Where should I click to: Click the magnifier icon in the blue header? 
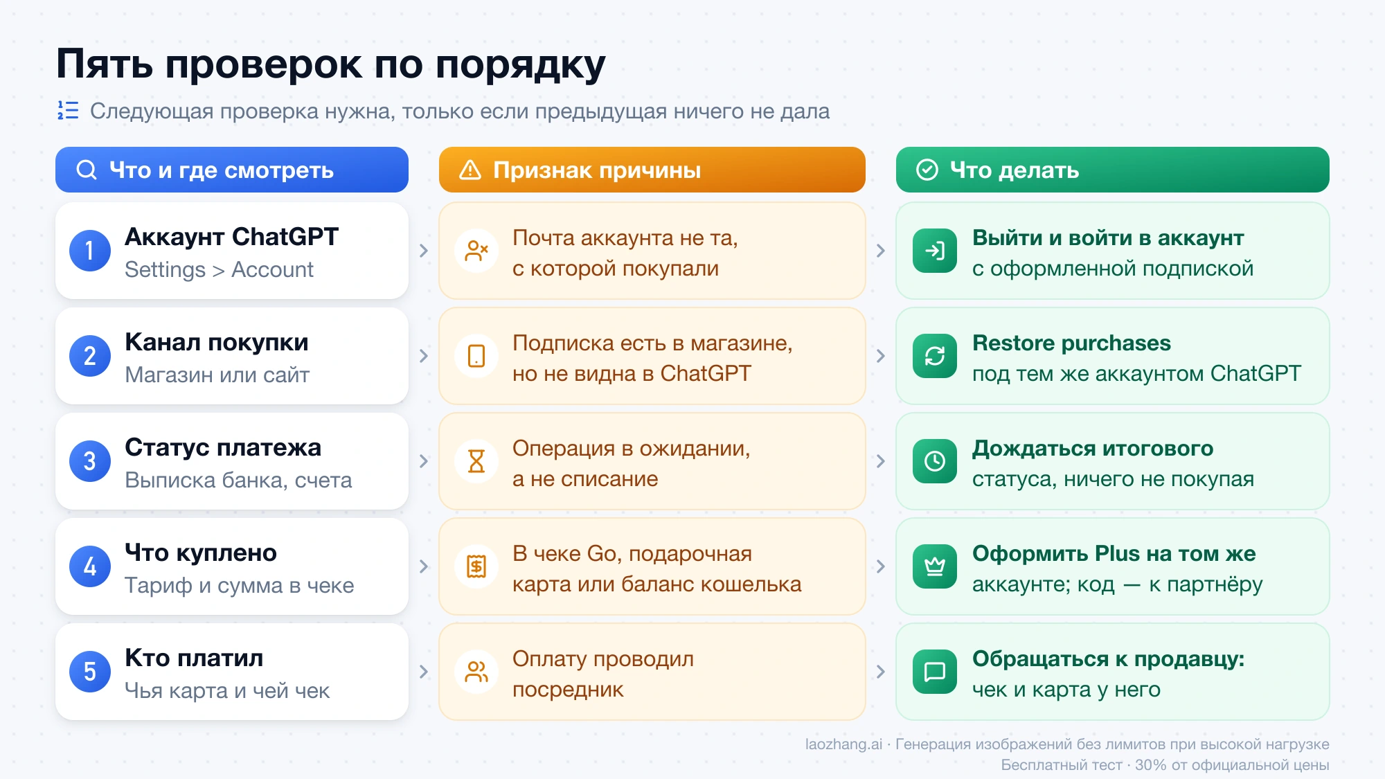[87, 170]
